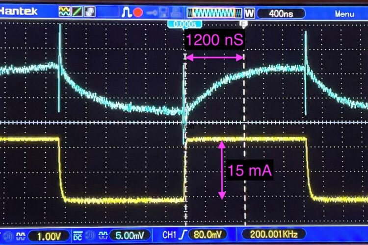Open the Menu in the top bar
The width and height of the screenshot is (368, 245).
(x=344, y=14)
